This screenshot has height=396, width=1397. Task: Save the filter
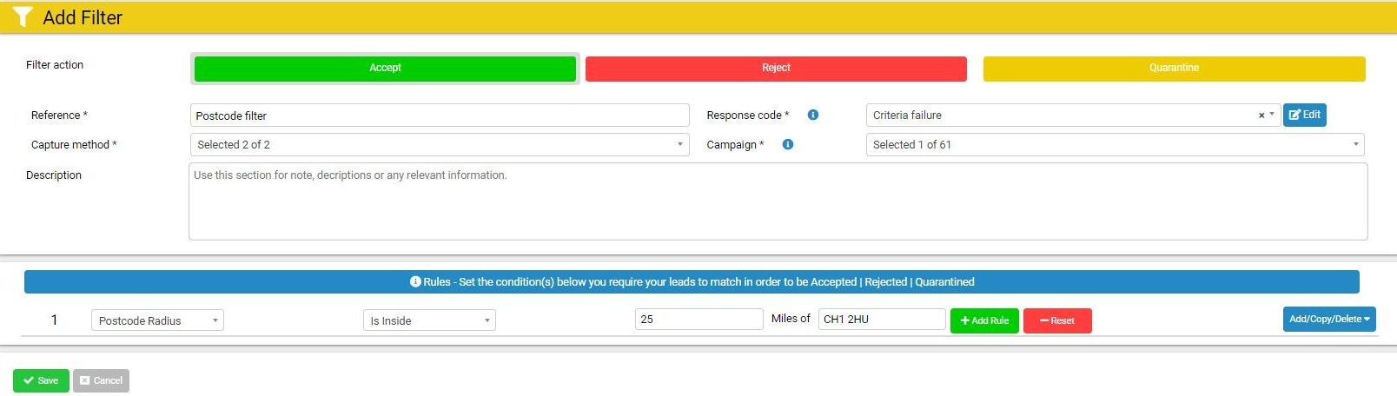[x=41, y=380]
